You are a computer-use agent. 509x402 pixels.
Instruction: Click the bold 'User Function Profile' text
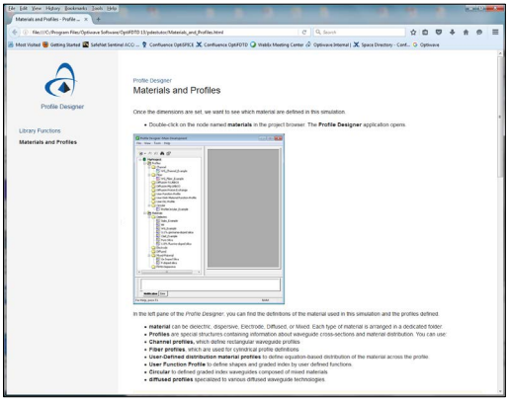click(177, 364)
